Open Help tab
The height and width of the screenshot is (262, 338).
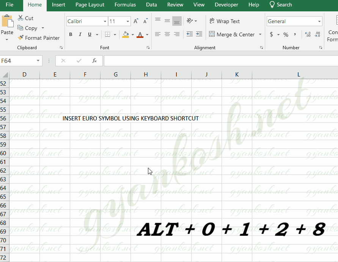[x=254, y=5]
